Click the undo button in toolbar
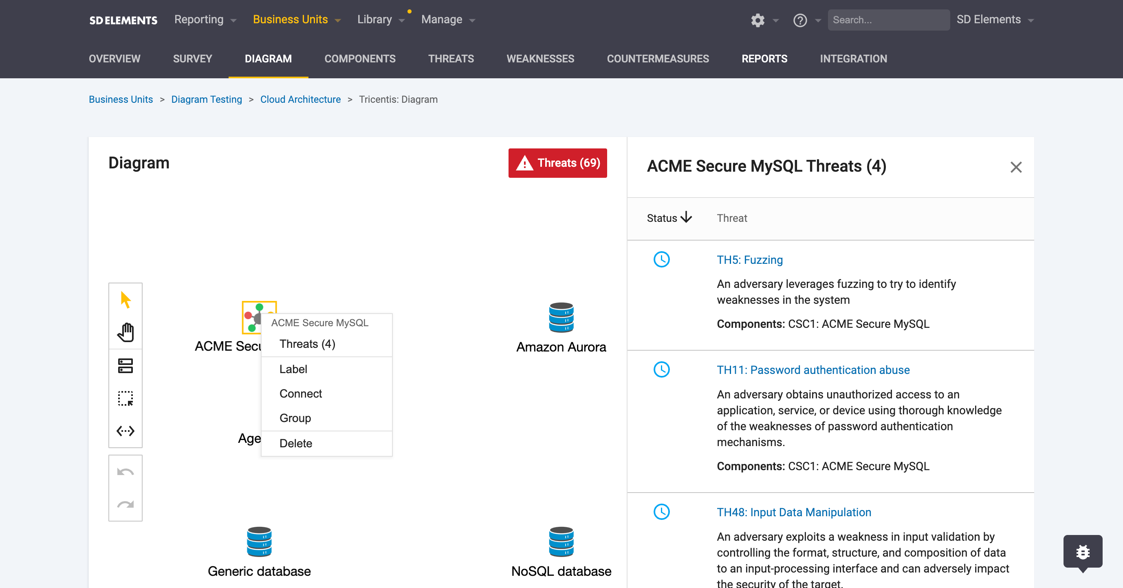The image size is (1123, 588). [125, 472]
